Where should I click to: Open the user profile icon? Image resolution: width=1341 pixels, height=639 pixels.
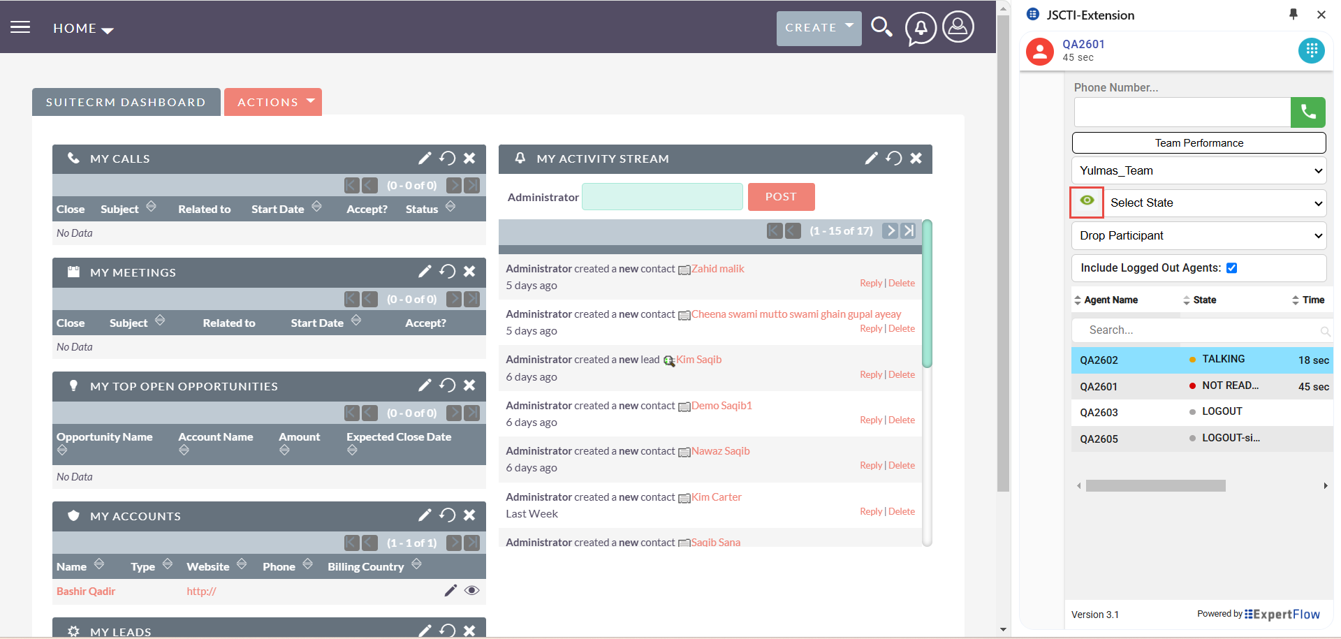click(x=958, y=27)
